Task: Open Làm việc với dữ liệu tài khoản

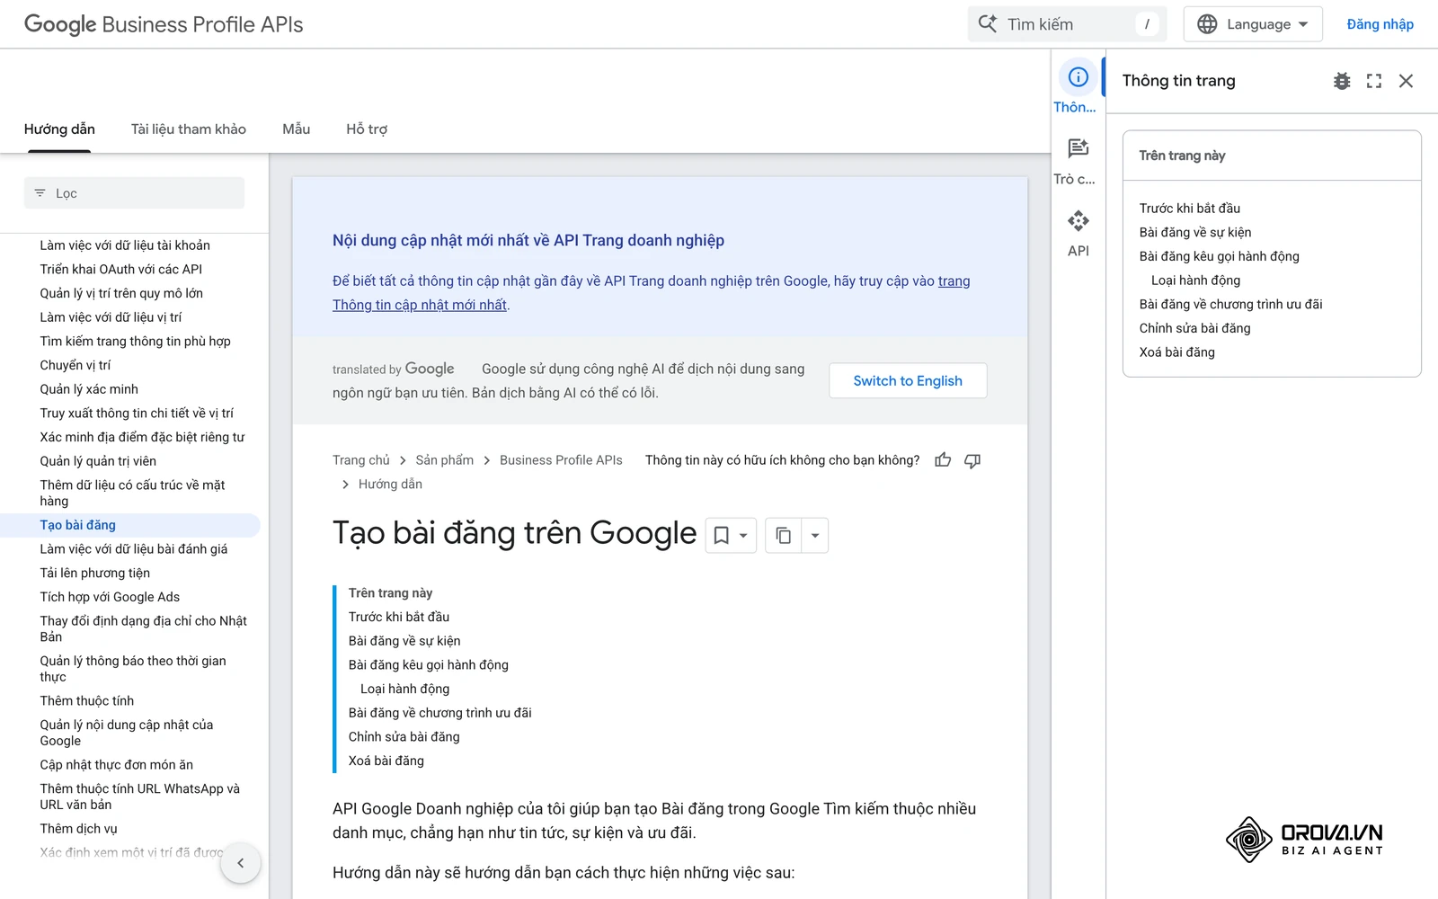Action: [x=125, y=245]
